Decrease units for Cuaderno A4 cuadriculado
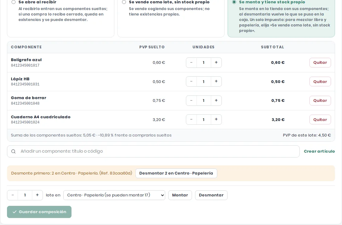Image resolution: width=342 pixels, height=225 pixels. pos(191,119)
